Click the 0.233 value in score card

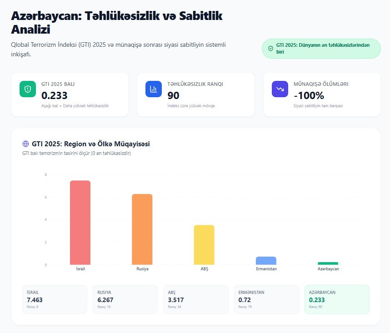(x=55, y=95)
